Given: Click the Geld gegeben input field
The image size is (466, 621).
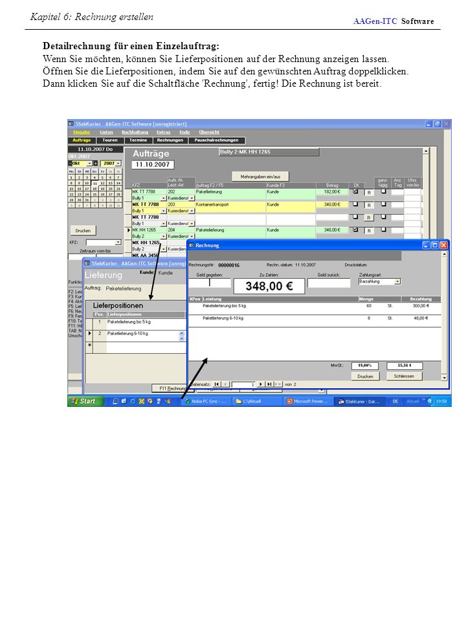Looking at the screenshot, I should point(209,283).
